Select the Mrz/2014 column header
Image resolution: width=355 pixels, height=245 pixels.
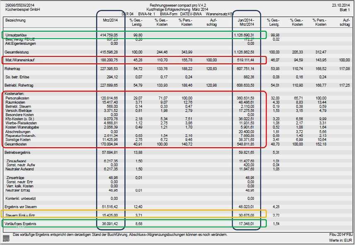[x=110, y=20]
